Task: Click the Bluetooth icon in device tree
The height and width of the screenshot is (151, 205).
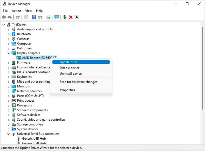Action: pos(14,34)
